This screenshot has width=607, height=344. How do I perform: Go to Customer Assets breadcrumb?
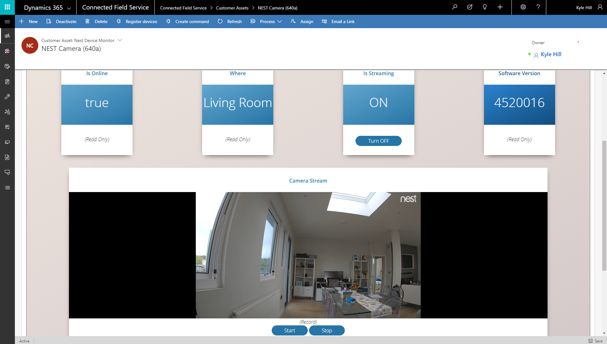tap(232, 8)
